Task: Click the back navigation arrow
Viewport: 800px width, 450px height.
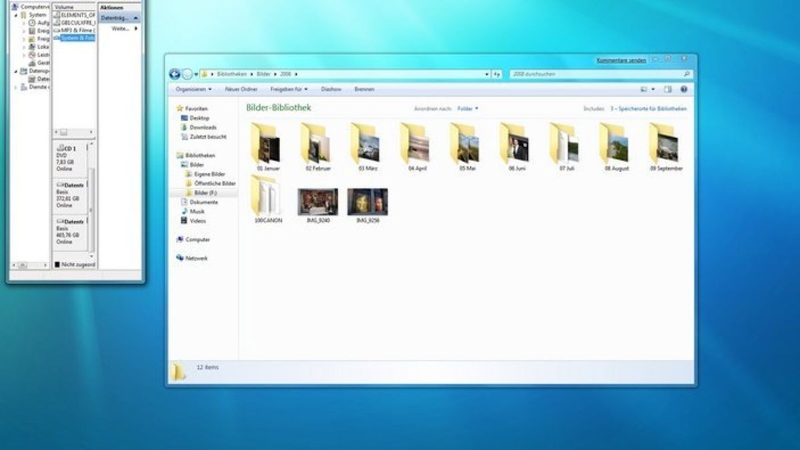Action: [175, 73]
